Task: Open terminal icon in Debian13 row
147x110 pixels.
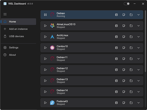Action: tap(116, 81)
